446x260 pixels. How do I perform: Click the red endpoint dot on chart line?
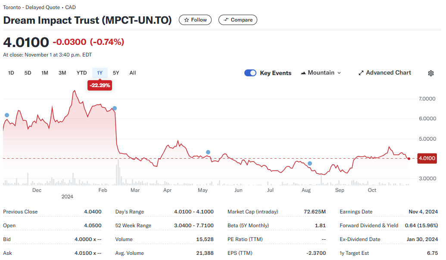[409, 159]
